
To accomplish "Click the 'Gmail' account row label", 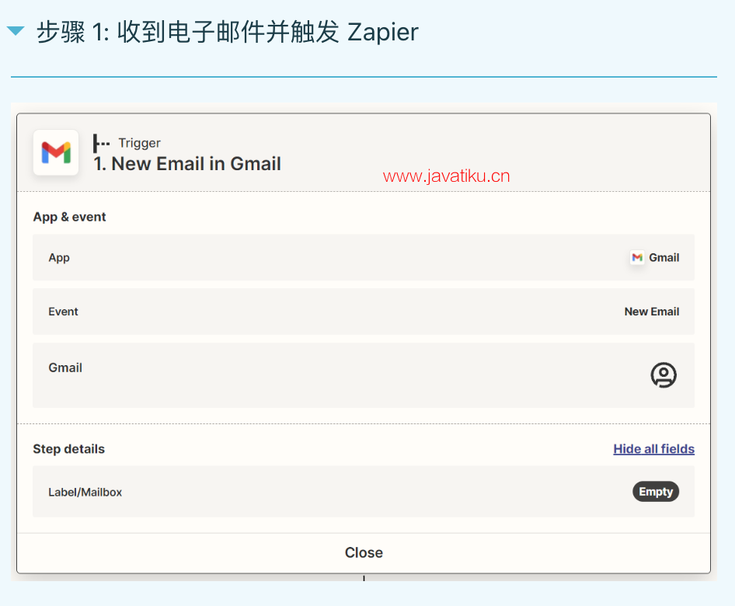I will pyautogui.click(x=65, y=368).
